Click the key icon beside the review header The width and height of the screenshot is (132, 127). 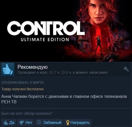pos(126,69)
